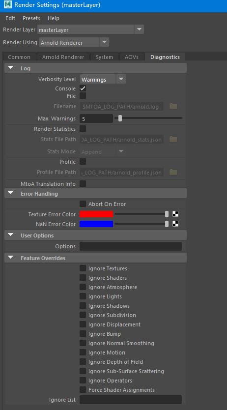Click the Filename folder browse icon
The height and width of the screenshot is (410, 227).
coord(173,106)
